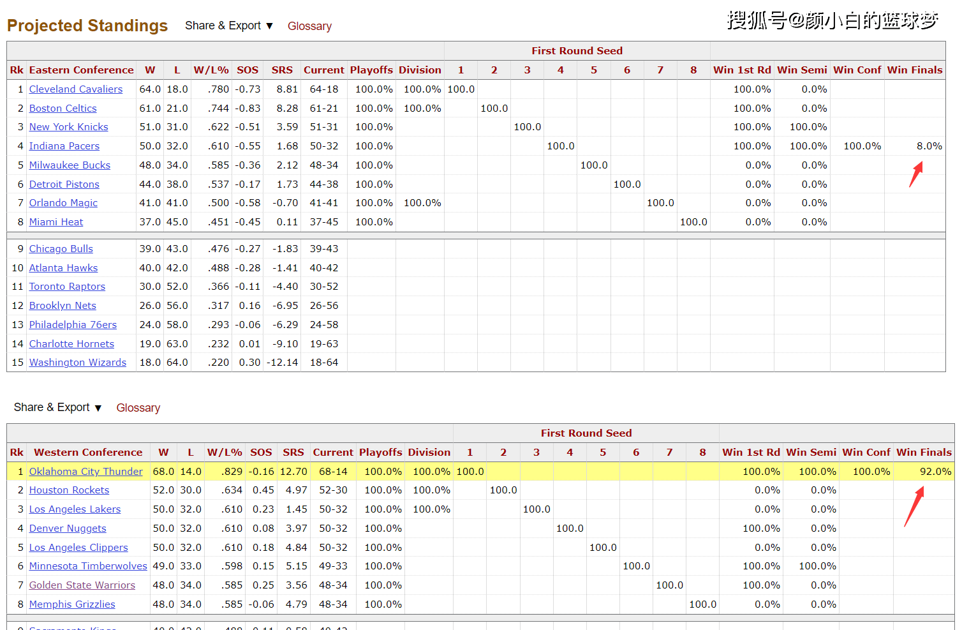Open the Share & Export dropdown above Western Conference
The image size is (962, 630).
[x=58, y=407]
